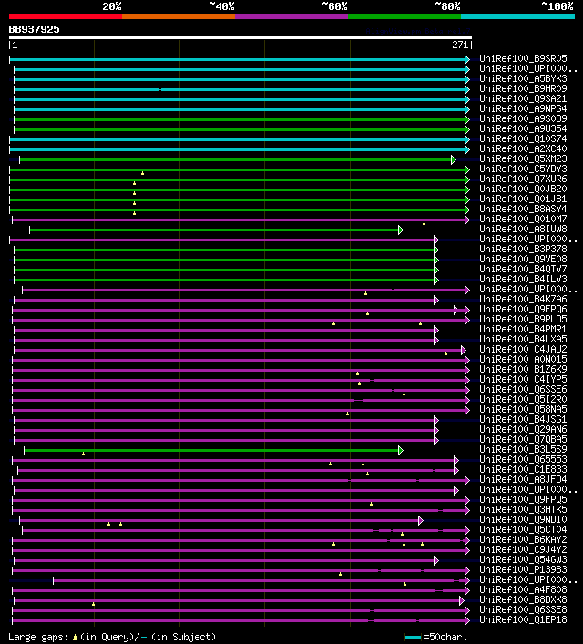
Task: Select hit label UniRef100_A5BYK3
Action: coord(523,79)
